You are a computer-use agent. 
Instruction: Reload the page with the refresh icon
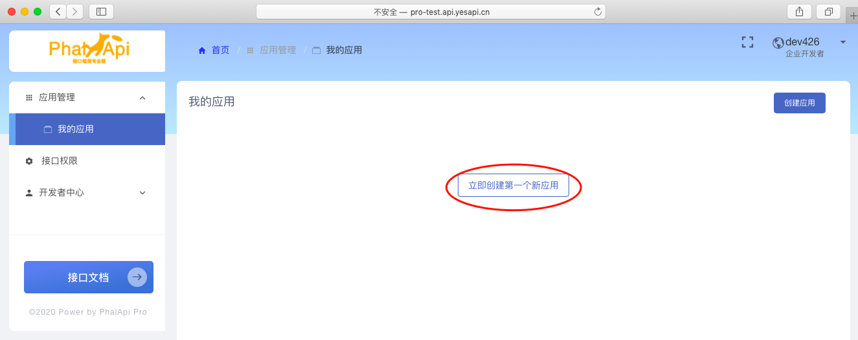click(598, 12)
